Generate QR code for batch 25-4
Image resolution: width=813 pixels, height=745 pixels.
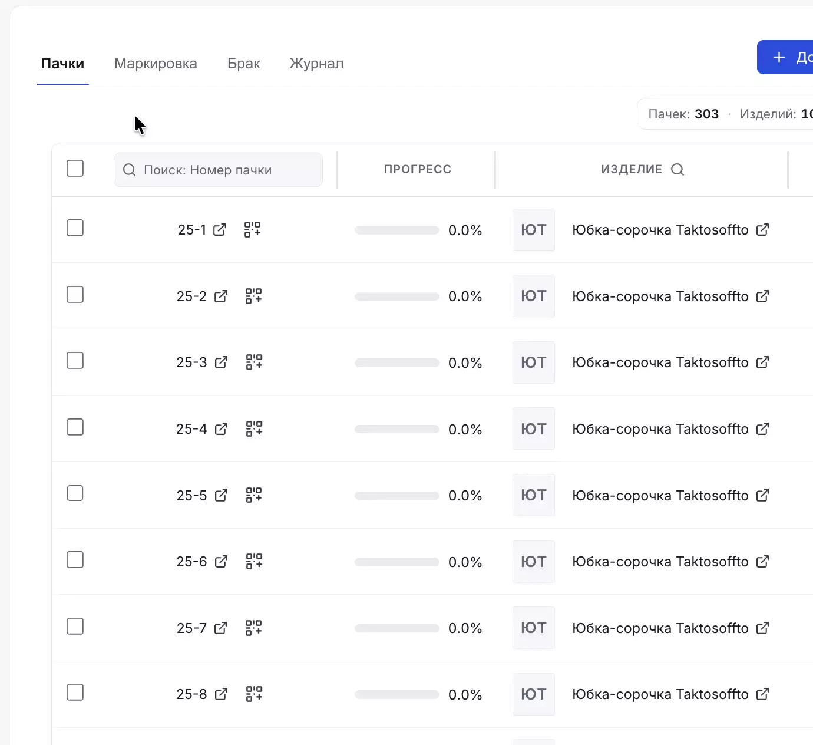[x=255, y=428]
